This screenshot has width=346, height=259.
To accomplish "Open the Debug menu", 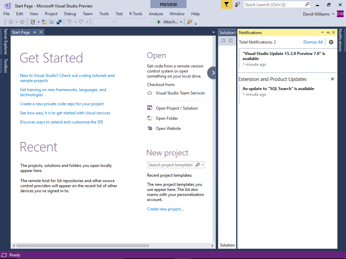I will [x=70, y=14].
